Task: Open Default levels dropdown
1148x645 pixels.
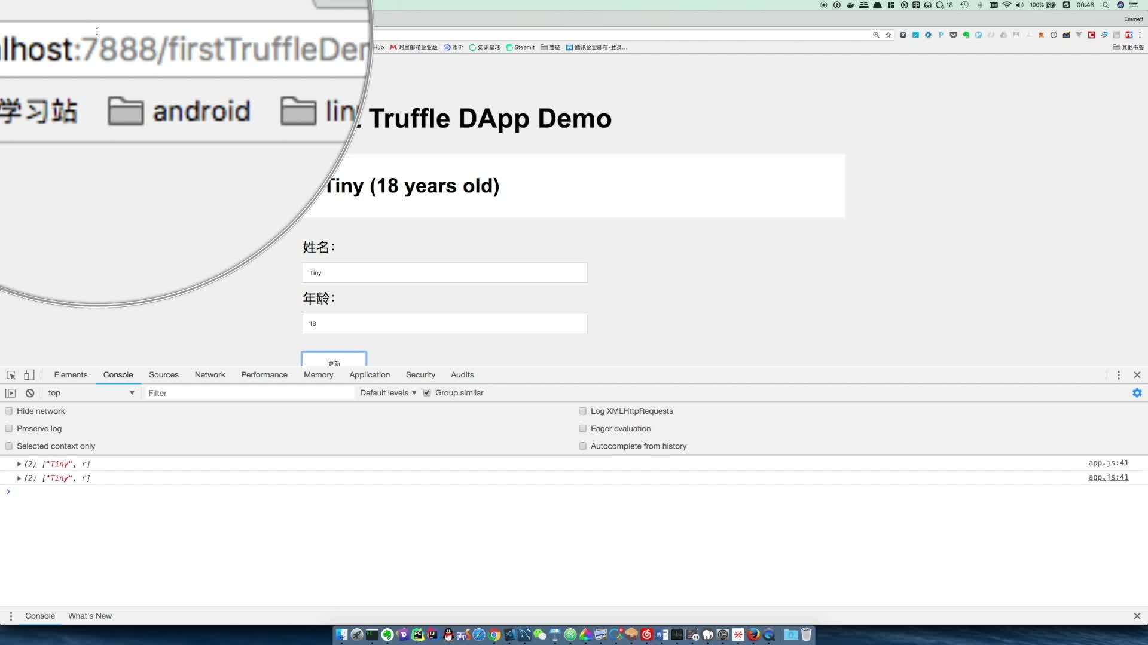Action: (388, 393)
